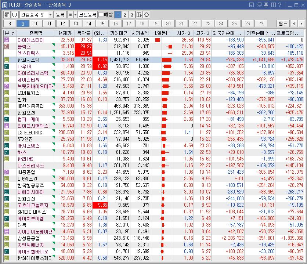Viewport: 307px width, 264px height.
Task: Click the grid layout icon in title bar
Action: pos(273,5)
